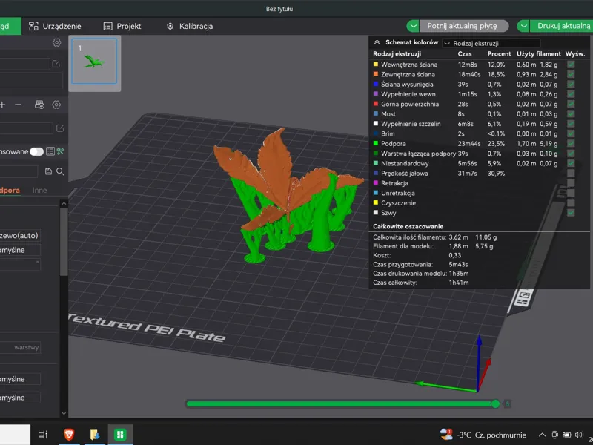The width and height of the screenshot is (593, 445).
Task: Uncheck the Podpora visibility checkbox
Action: click(x=571, y=144)
